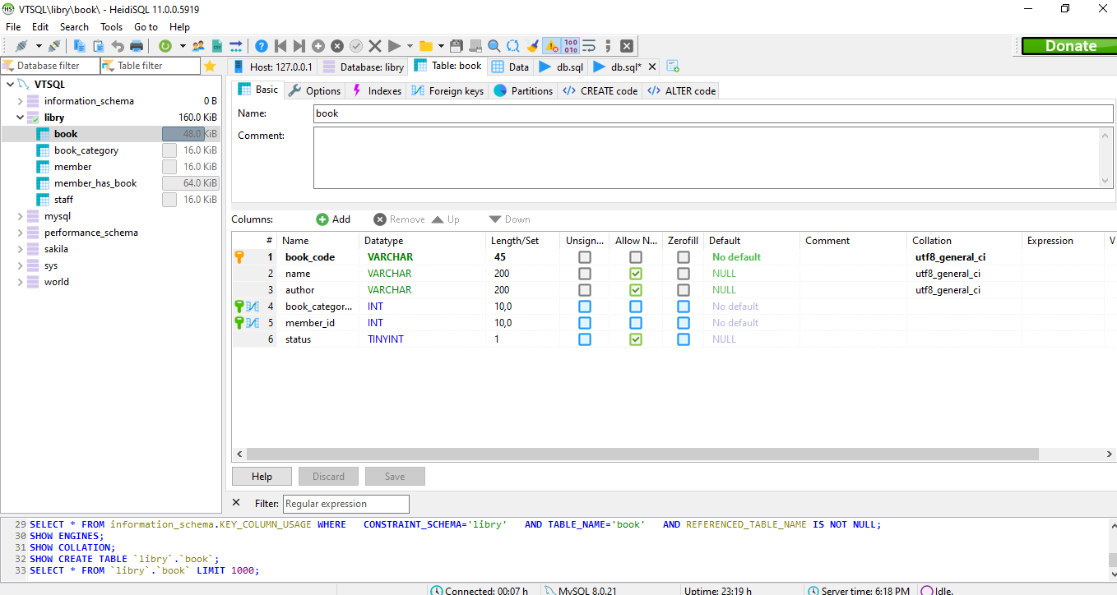
Task: Click the Copy icon in the toolbar
Action: [78, 45]
